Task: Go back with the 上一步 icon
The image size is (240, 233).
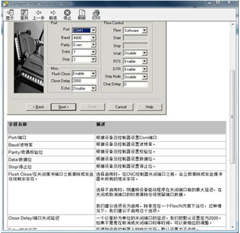Action: (39, 15)
